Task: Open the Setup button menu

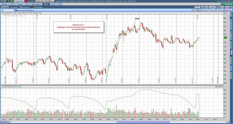Action: pyautogui.click(x=227, y=7)
